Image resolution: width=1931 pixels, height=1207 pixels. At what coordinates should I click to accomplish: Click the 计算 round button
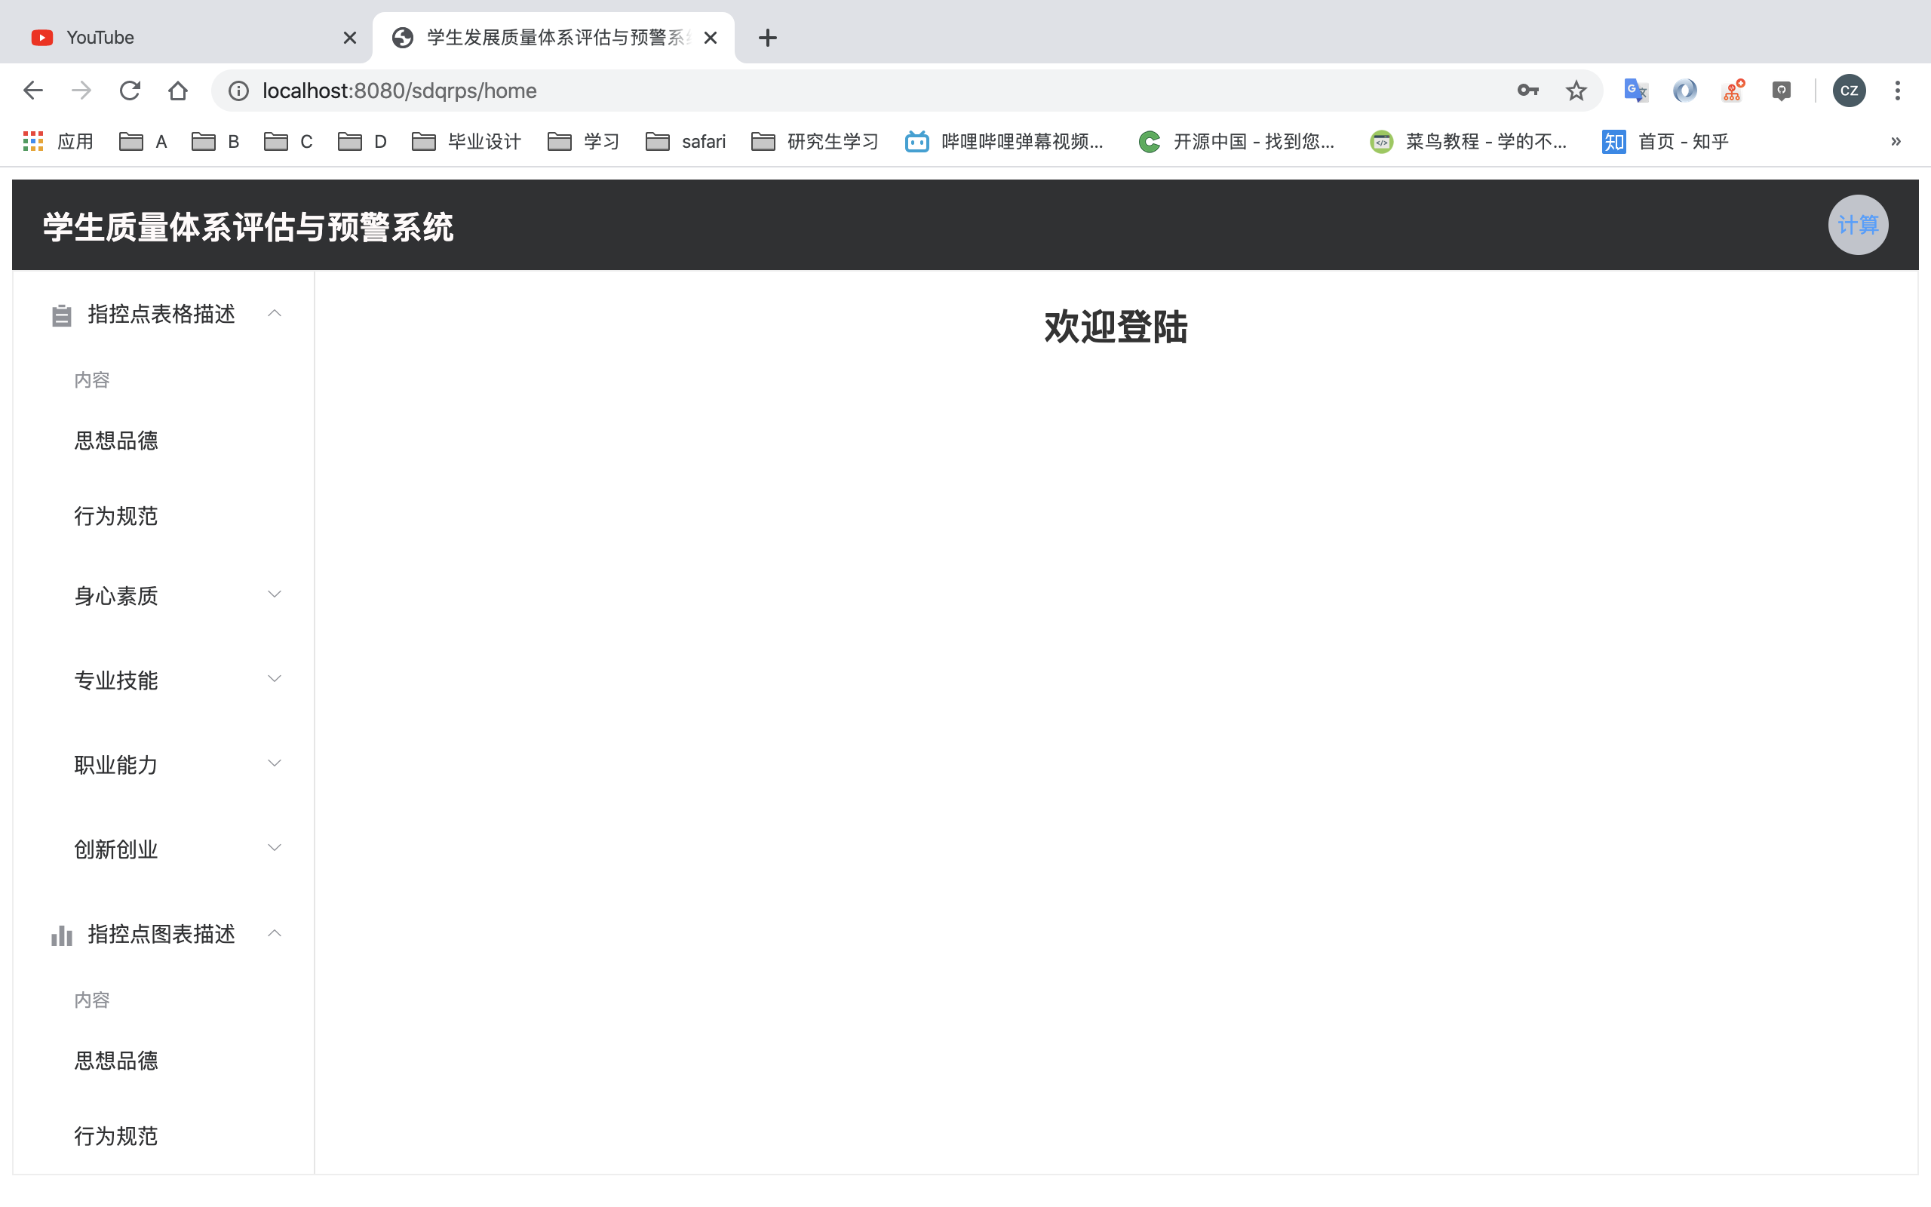(x=1858, y=225)
